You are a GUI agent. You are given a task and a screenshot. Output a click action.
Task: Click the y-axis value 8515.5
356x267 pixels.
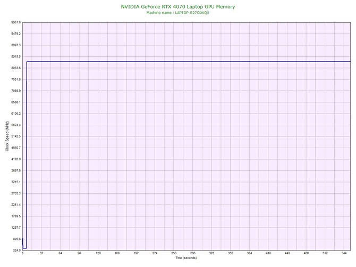tap(16, 56)
